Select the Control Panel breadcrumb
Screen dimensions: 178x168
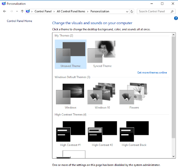point(43,12)
